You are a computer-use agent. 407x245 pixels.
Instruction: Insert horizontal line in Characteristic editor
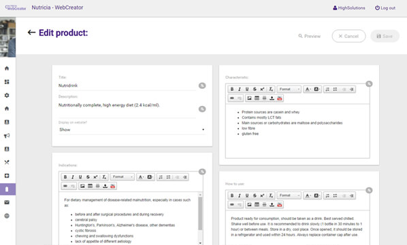pos(264,98)
